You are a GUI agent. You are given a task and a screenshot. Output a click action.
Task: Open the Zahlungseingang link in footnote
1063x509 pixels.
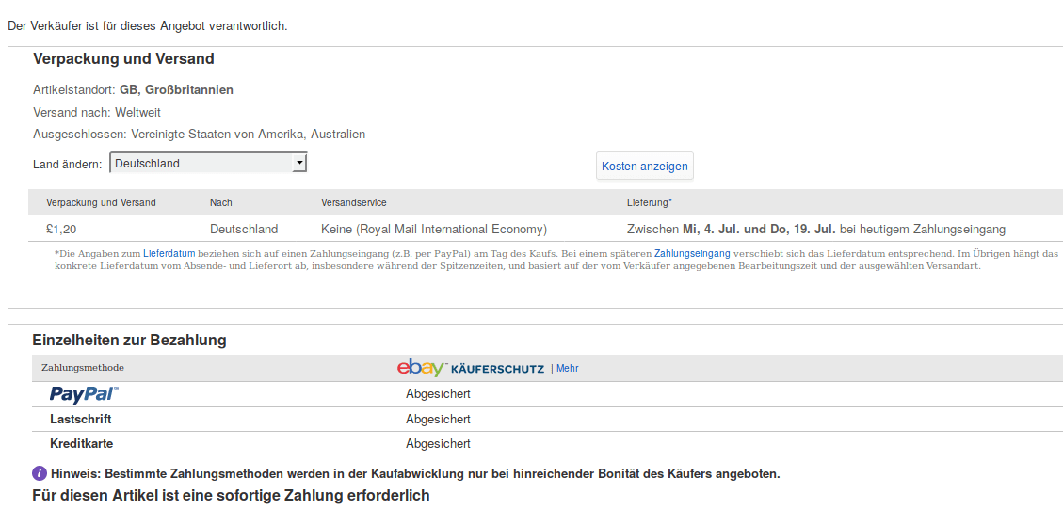tap(692, 253)
